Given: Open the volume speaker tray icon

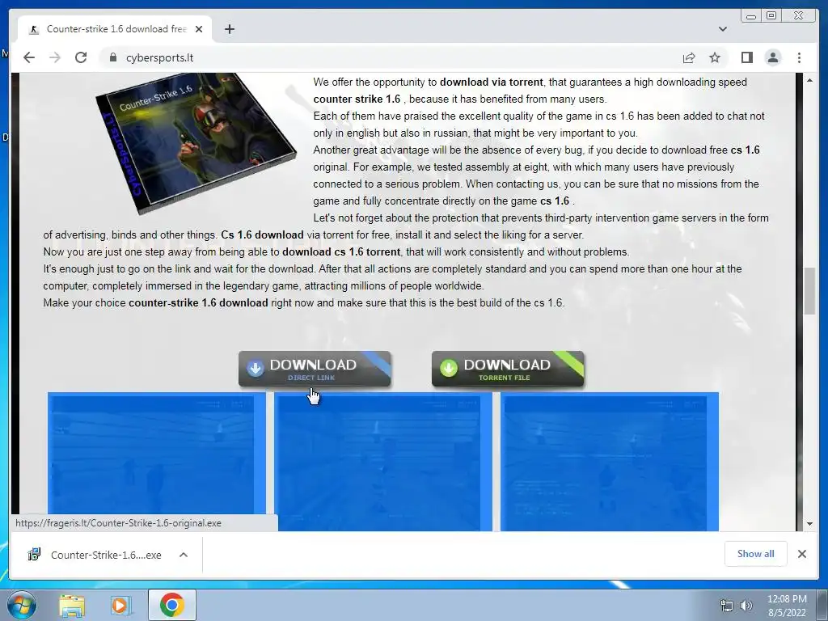Looking at the screenshot, I should point(746,606).
